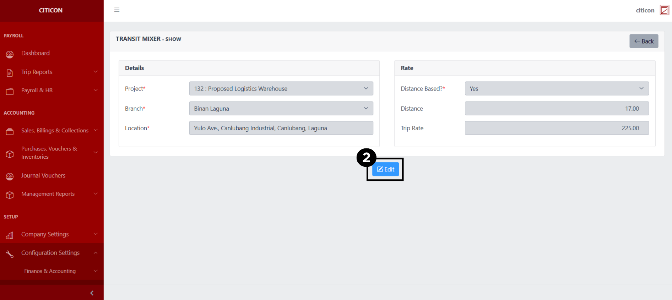672x300 pixels.
Task: Open the Branch dropdown
Action: click(x=281, y=109)
